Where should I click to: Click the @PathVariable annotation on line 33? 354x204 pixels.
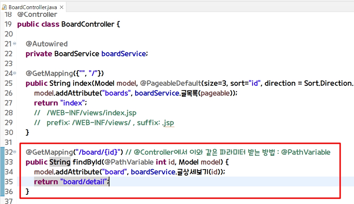[129, 162]
